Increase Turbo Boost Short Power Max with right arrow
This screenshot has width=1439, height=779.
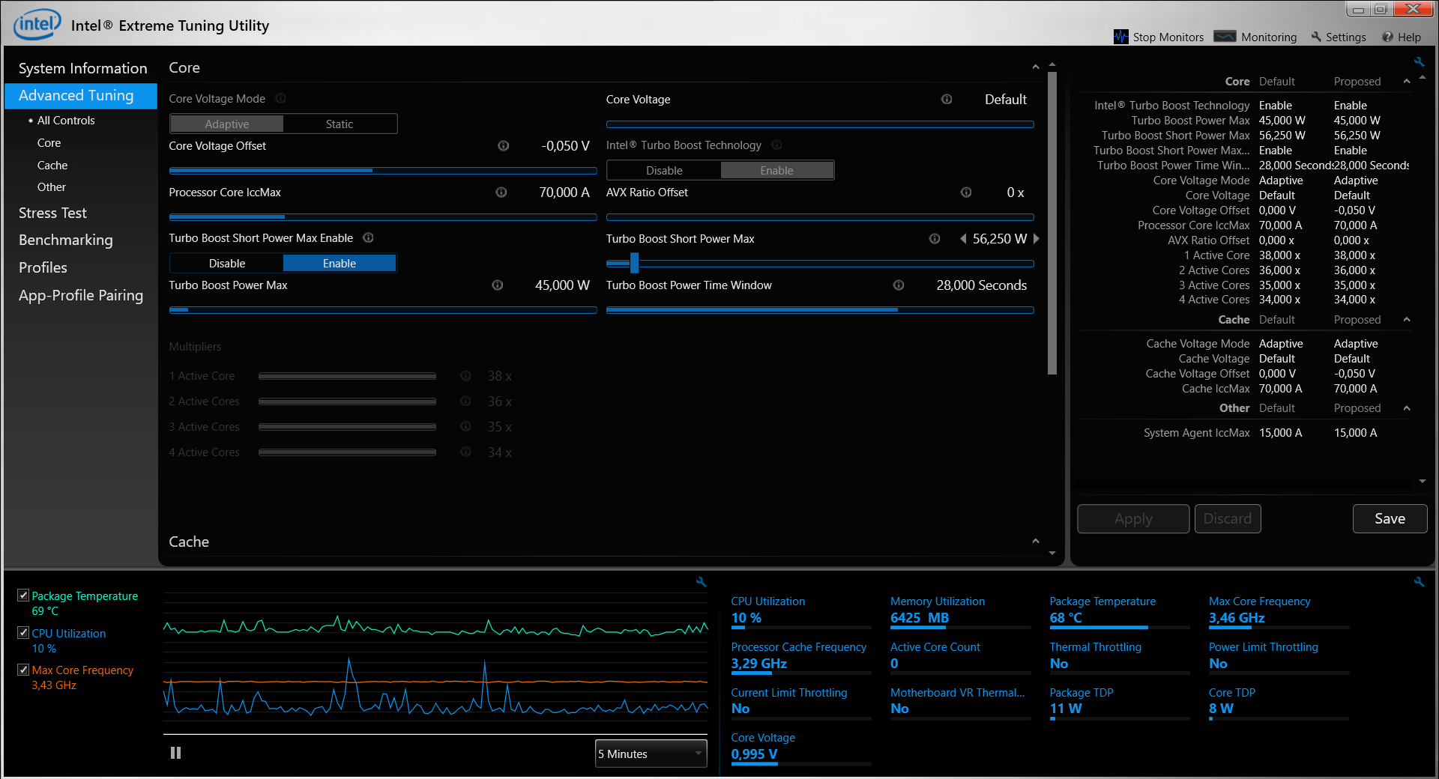pos(1036,238)
